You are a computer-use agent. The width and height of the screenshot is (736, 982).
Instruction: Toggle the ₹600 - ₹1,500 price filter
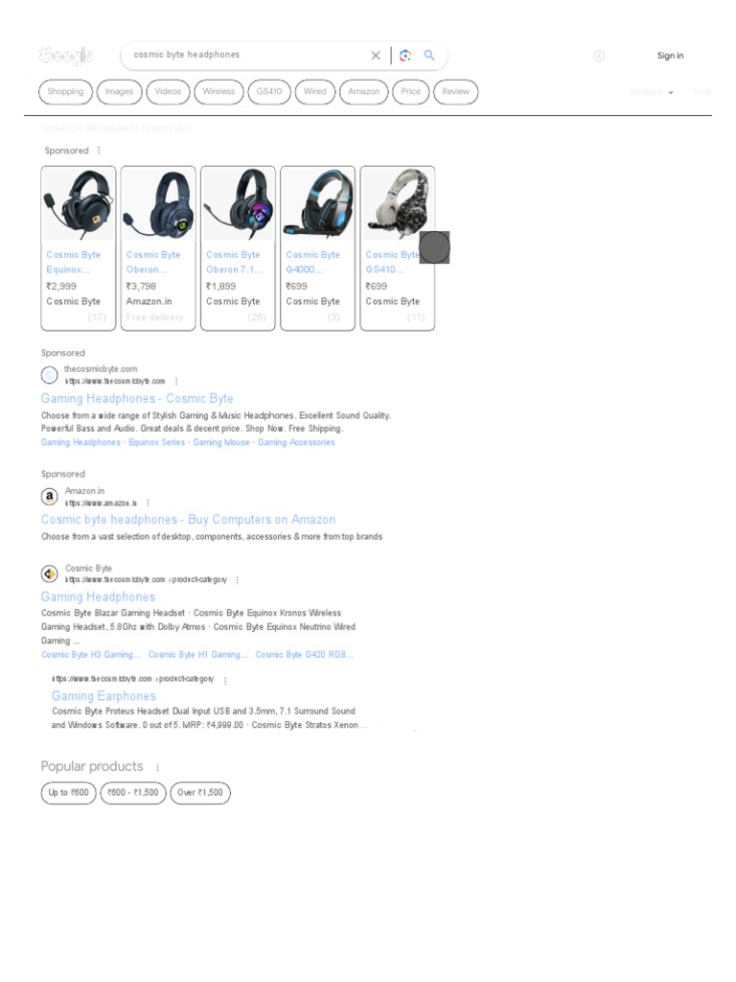click(132, 793)
